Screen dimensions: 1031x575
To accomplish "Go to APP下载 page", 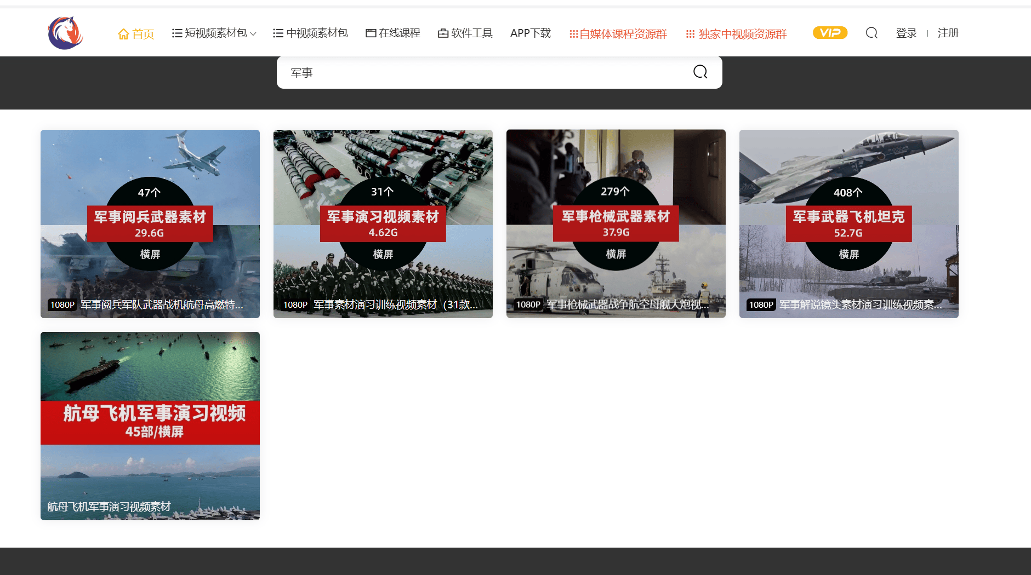I will [x=530, y=33].
